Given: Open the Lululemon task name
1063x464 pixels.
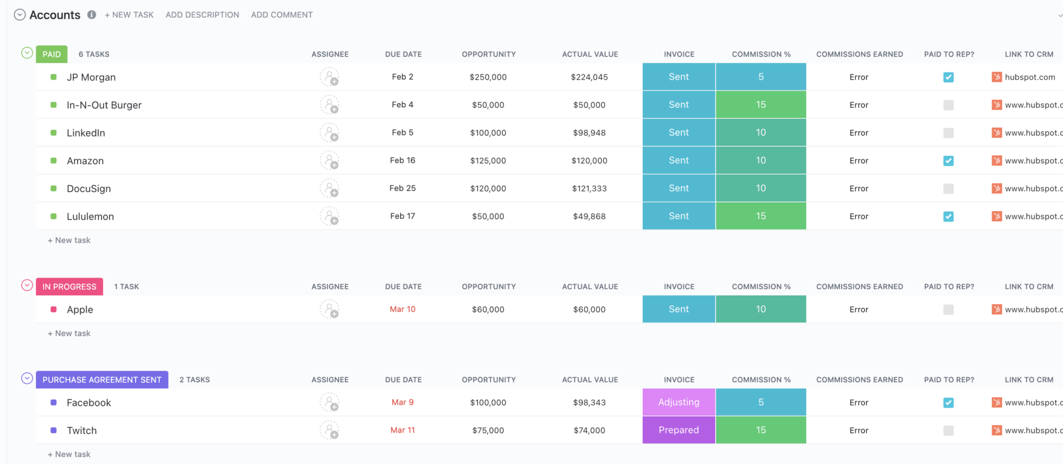Looking at the screenshot, I should click(90, 217).
